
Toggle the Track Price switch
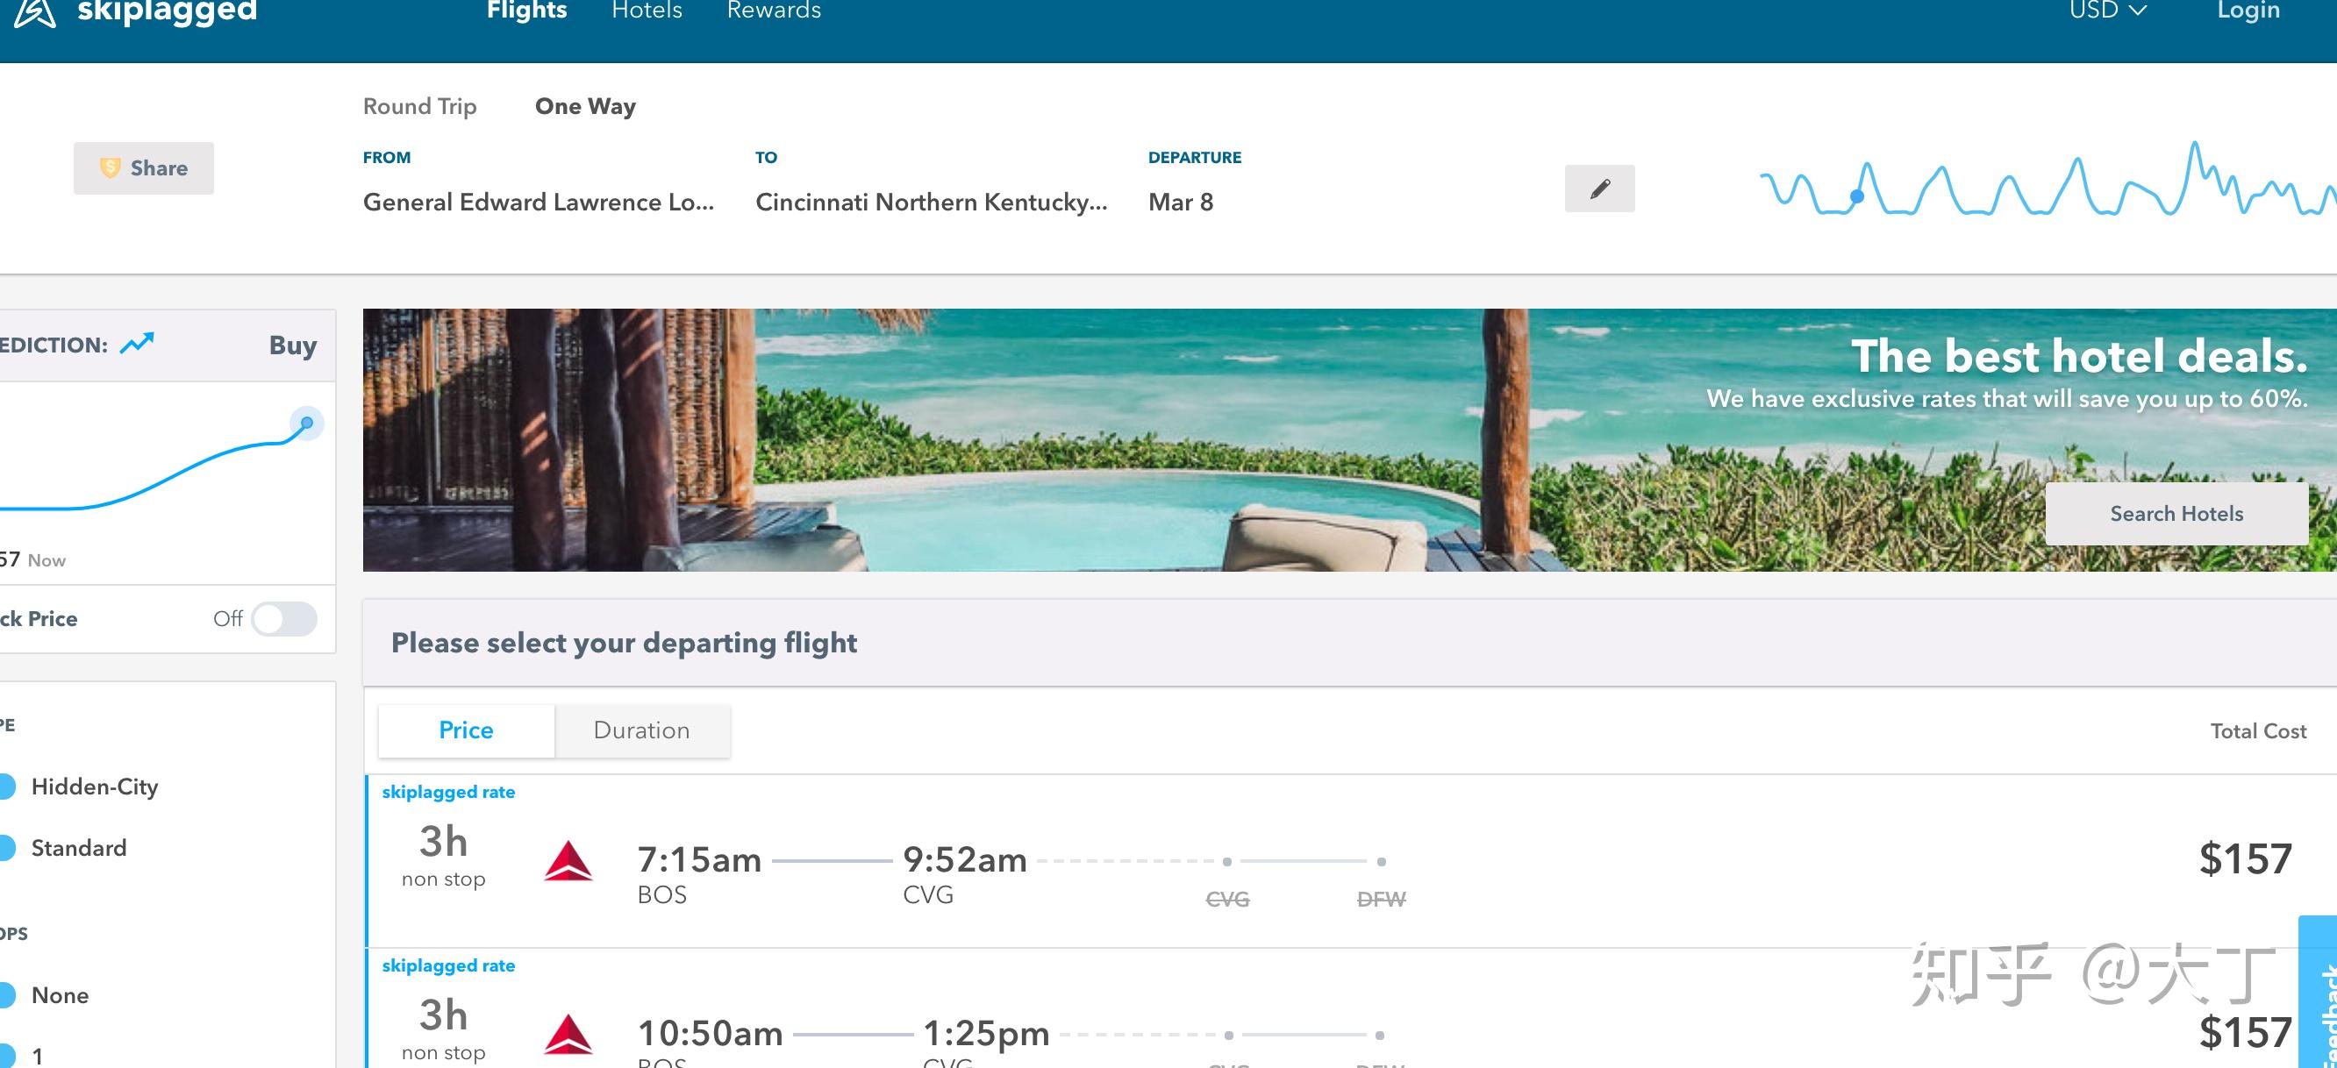[284, 619]
